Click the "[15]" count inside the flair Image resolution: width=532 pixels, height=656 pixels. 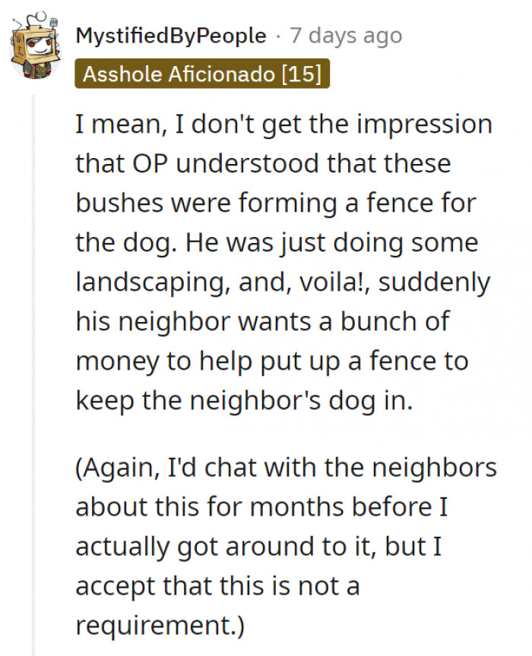click(302, 74)
